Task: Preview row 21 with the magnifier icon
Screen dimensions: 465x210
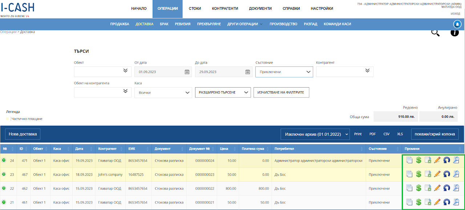Action: pos(456,202)
